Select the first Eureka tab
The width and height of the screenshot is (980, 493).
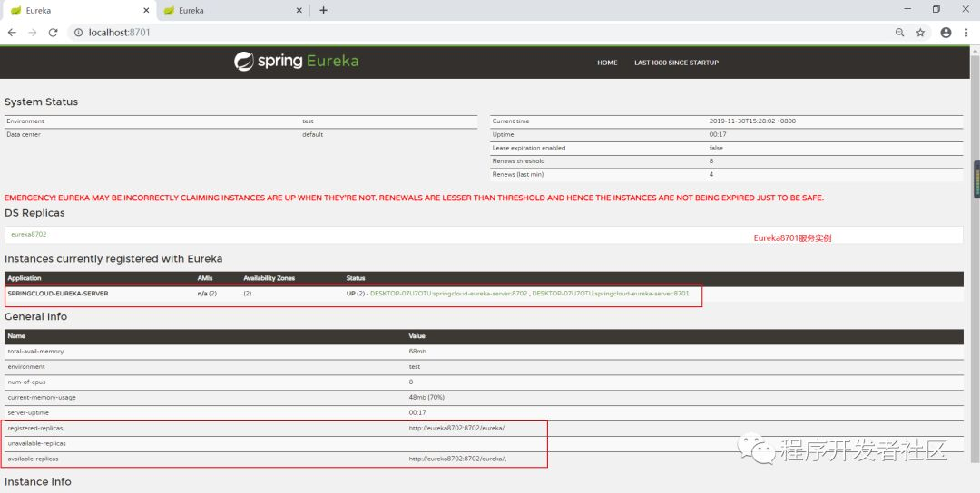[78, 11]
